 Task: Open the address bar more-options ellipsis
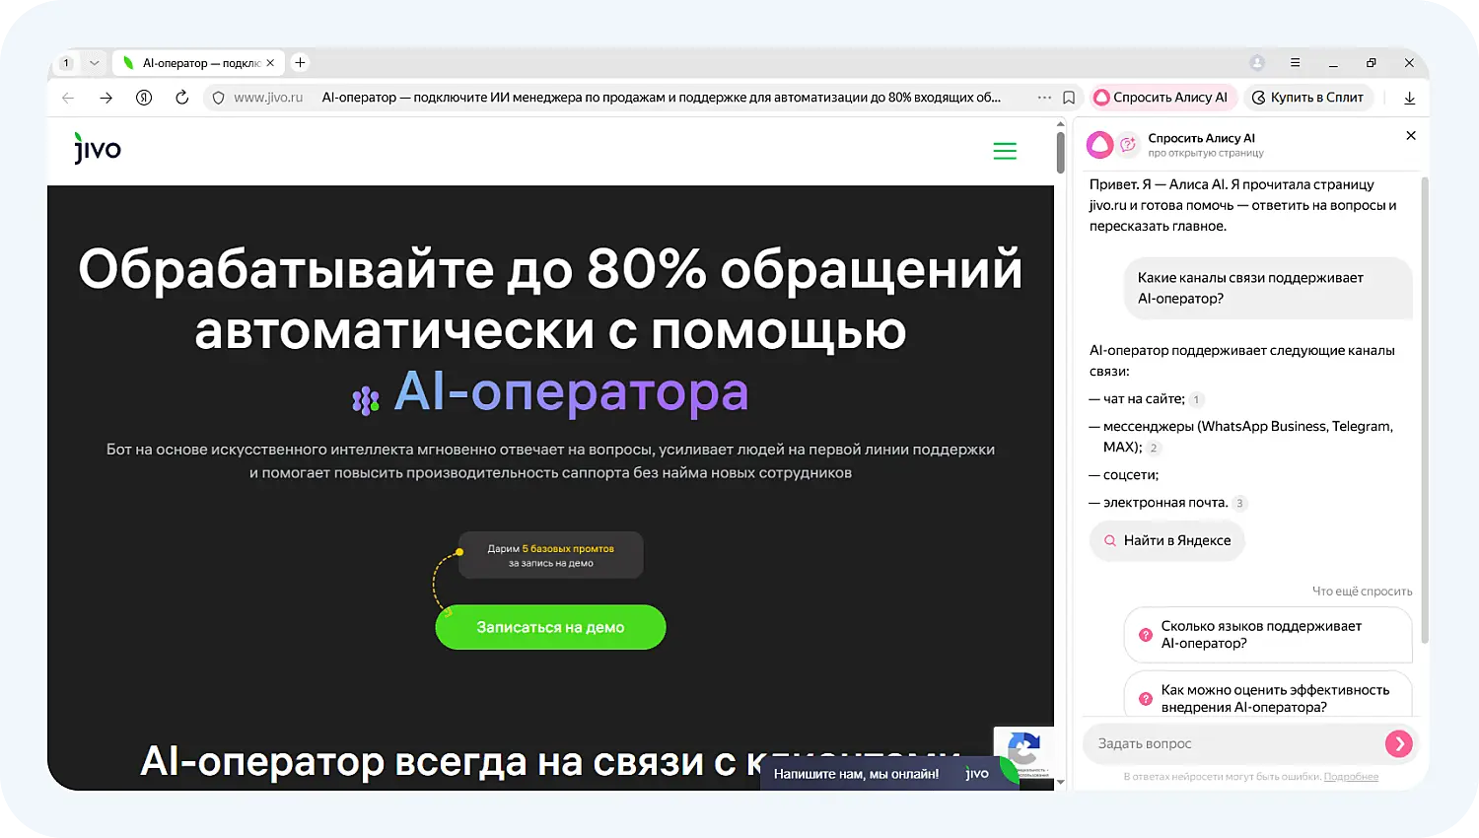point(1044,98)
